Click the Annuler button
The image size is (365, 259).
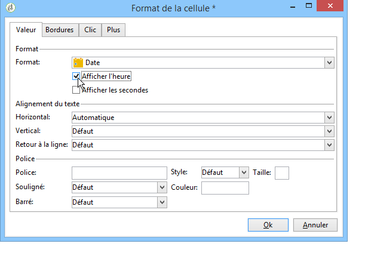click(x=315, y=225)
